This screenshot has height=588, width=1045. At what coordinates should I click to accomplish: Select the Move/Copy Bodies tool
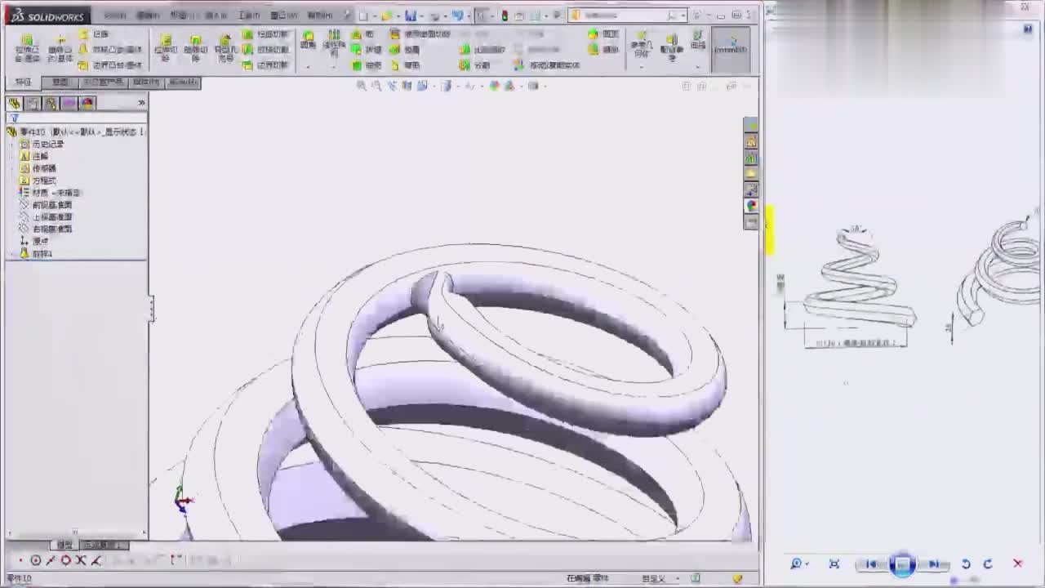[548, 65]
